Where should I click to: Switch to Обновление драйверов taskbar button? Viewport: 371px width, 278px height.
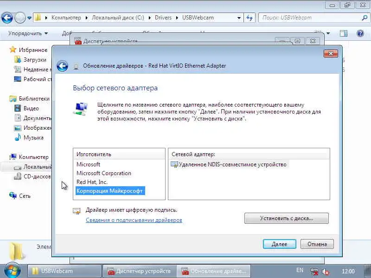(214, 271)
